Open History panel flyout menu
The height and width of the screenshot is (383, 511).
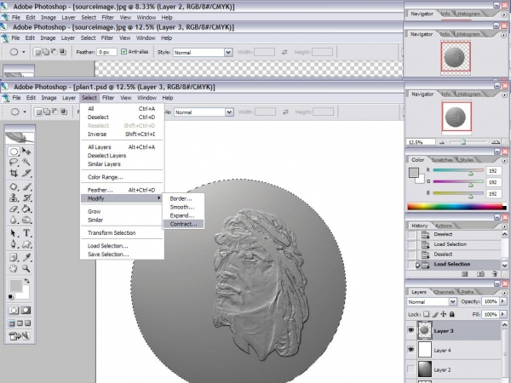(504, 226)
